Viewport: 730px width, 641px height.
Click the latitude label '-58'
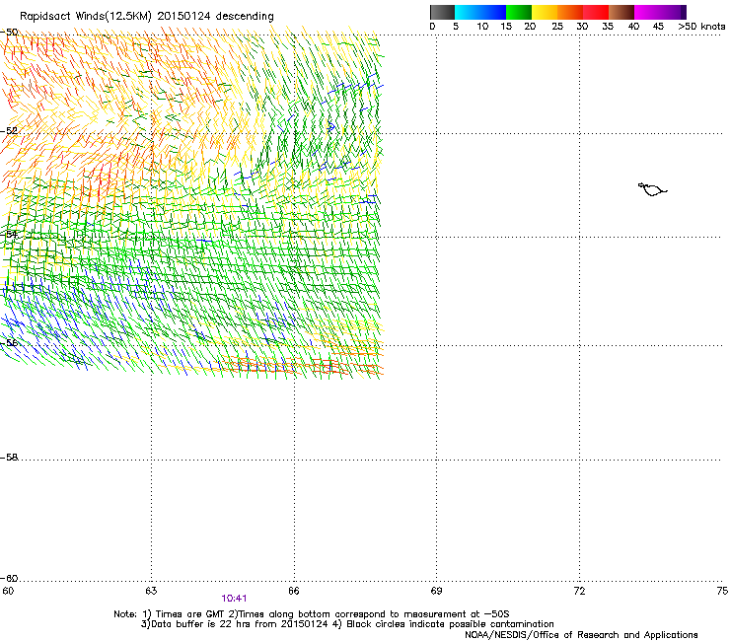point(9,458)
